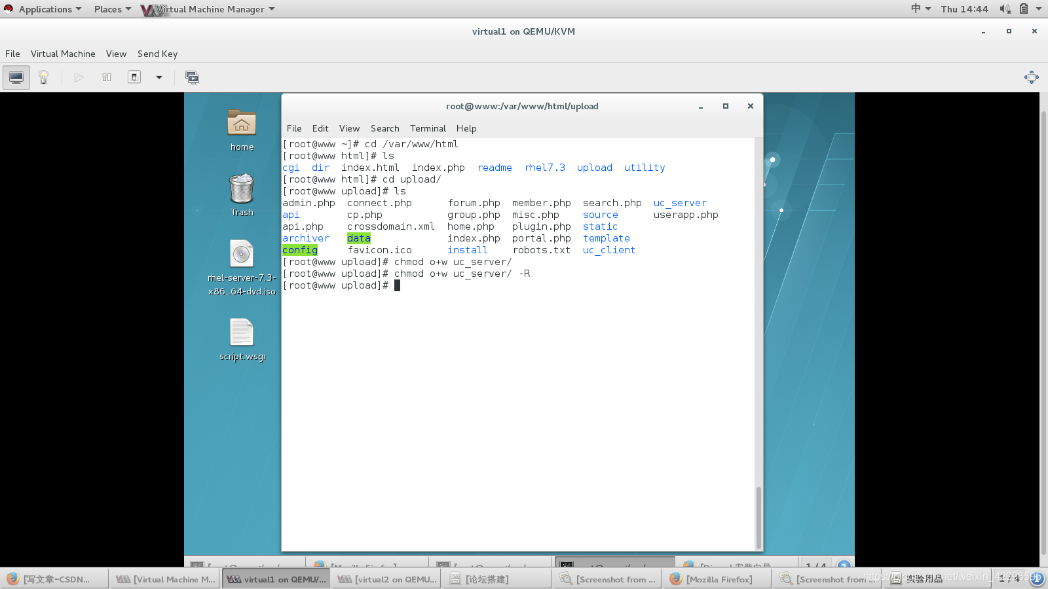Pause the virtual machine
The width and height of the screenshot is (1048, 589).
click(x=107, y=77)
